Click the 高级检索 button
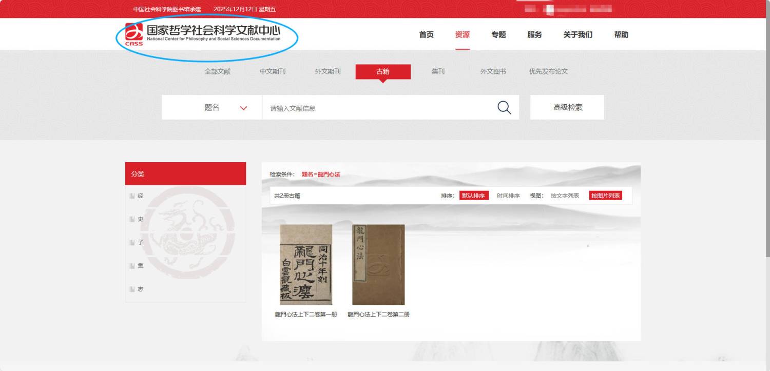770x371 pixels. point(567,108)
